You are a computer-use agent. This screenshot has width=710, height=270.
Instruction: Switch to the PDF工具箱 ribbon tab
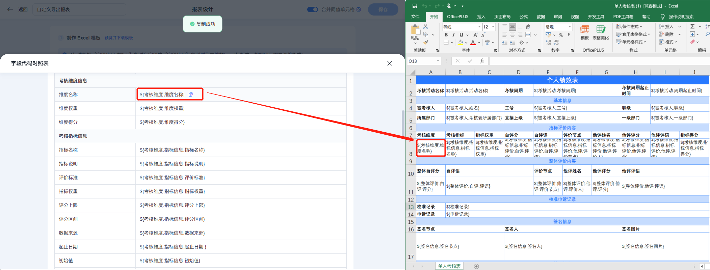click(623, 17)
